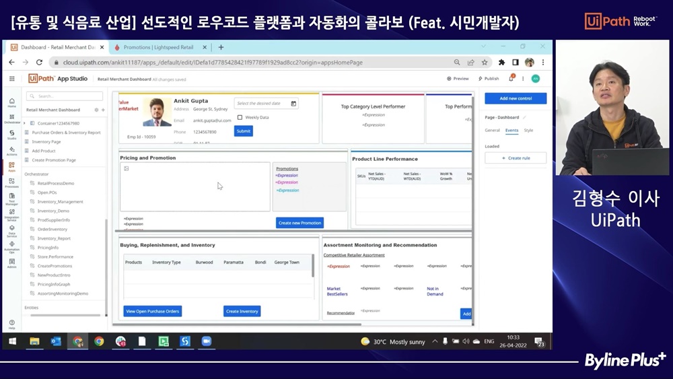Click into the tree Search field

[x=65, y=96]
